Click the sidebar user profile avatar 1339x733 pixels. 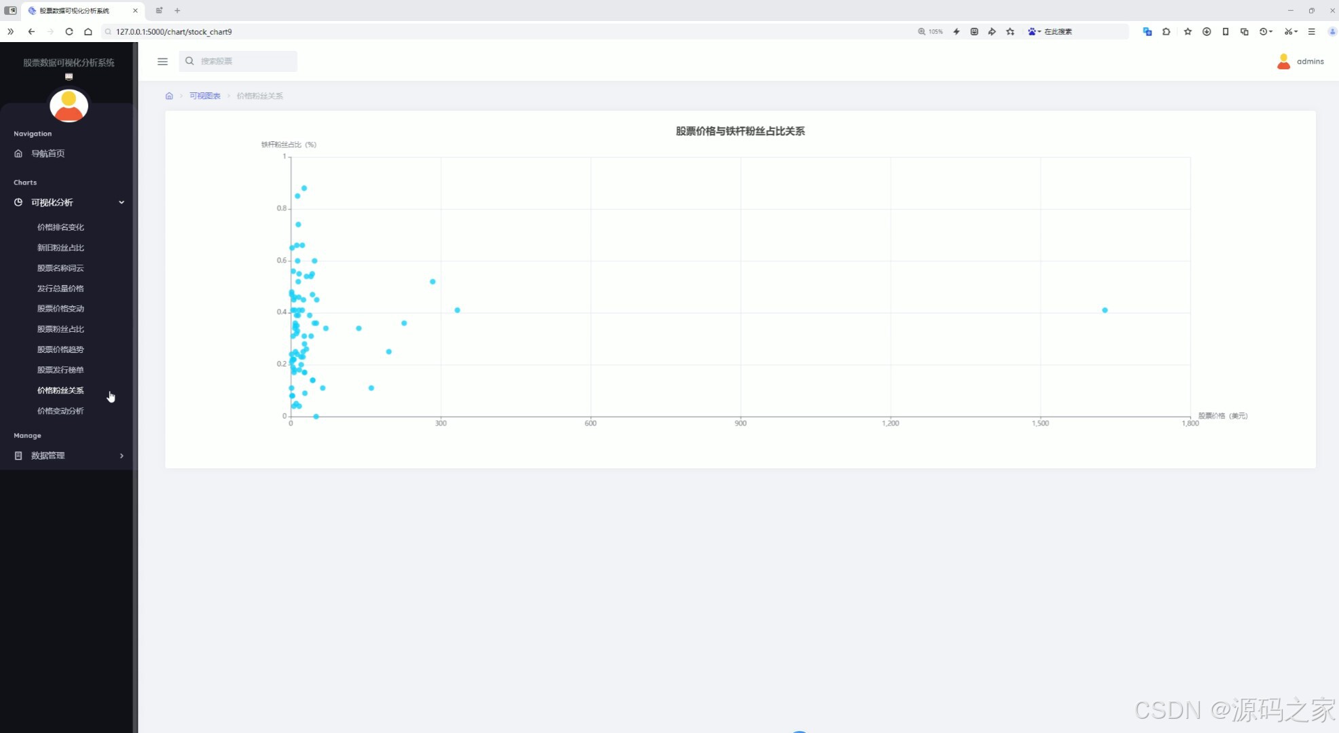tap(69, 106)
